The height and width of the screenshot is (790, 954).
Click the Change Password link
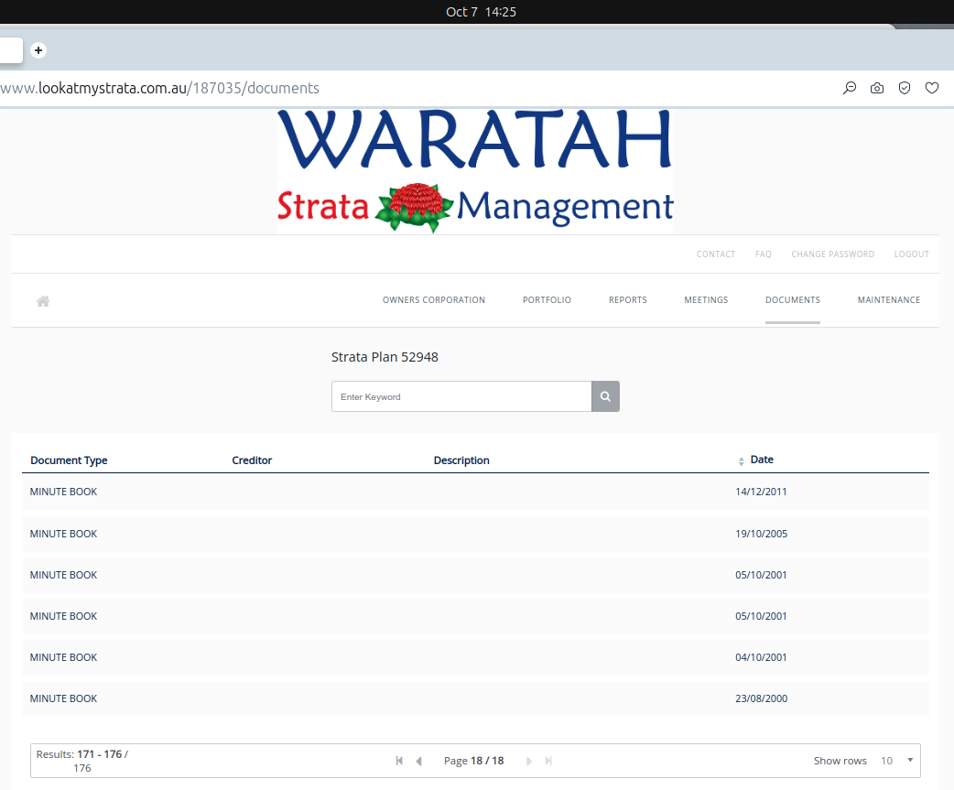[x=832, y=254]
